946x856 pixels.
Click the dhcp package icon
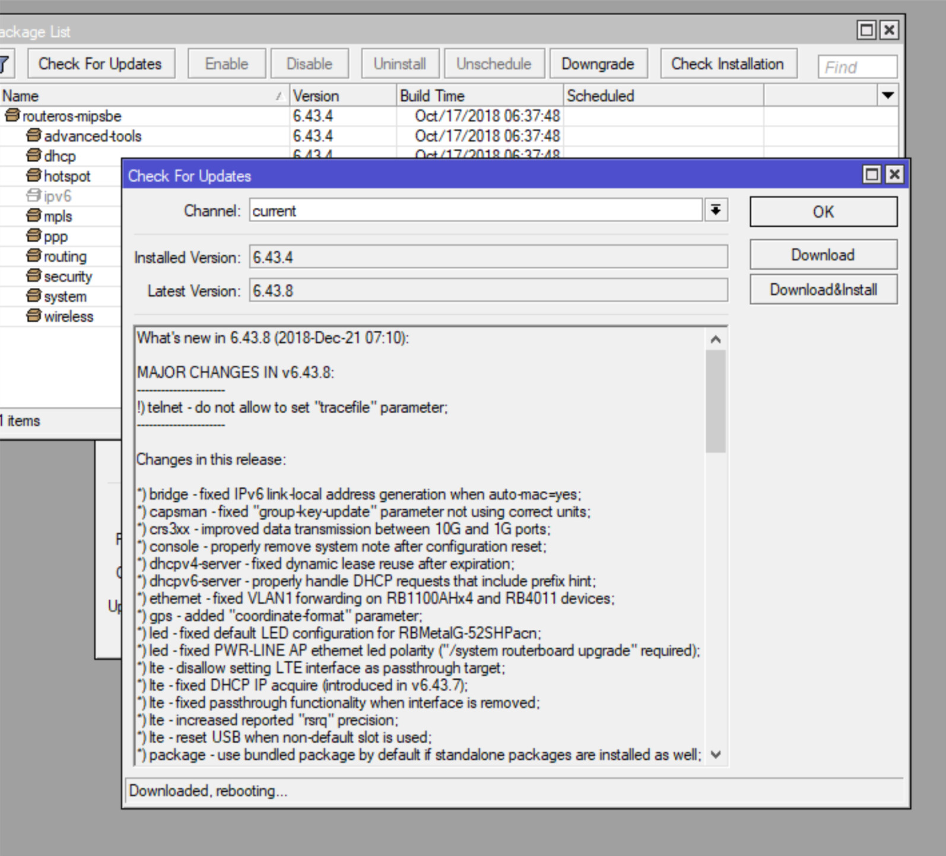tap(34, 156)
